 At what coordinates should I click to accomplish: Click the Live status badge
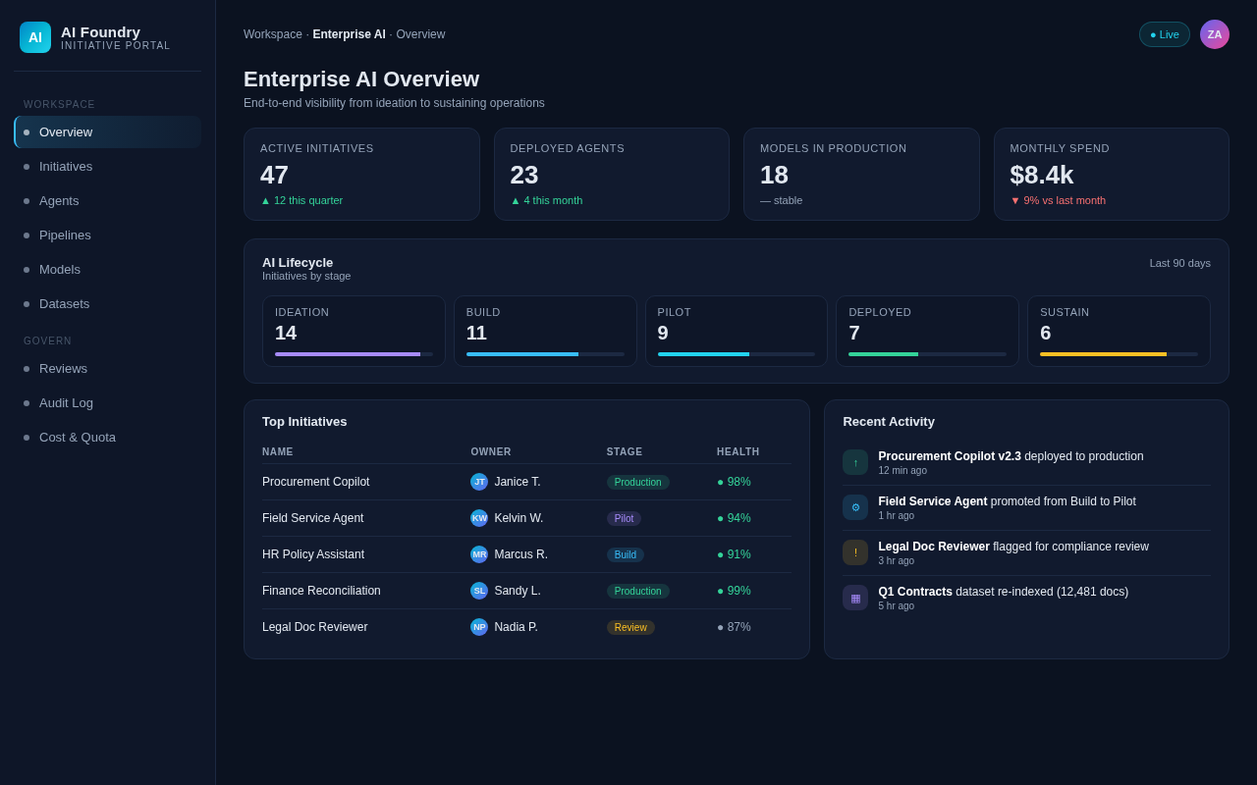pyautogui.click(x=1165, y=34)
